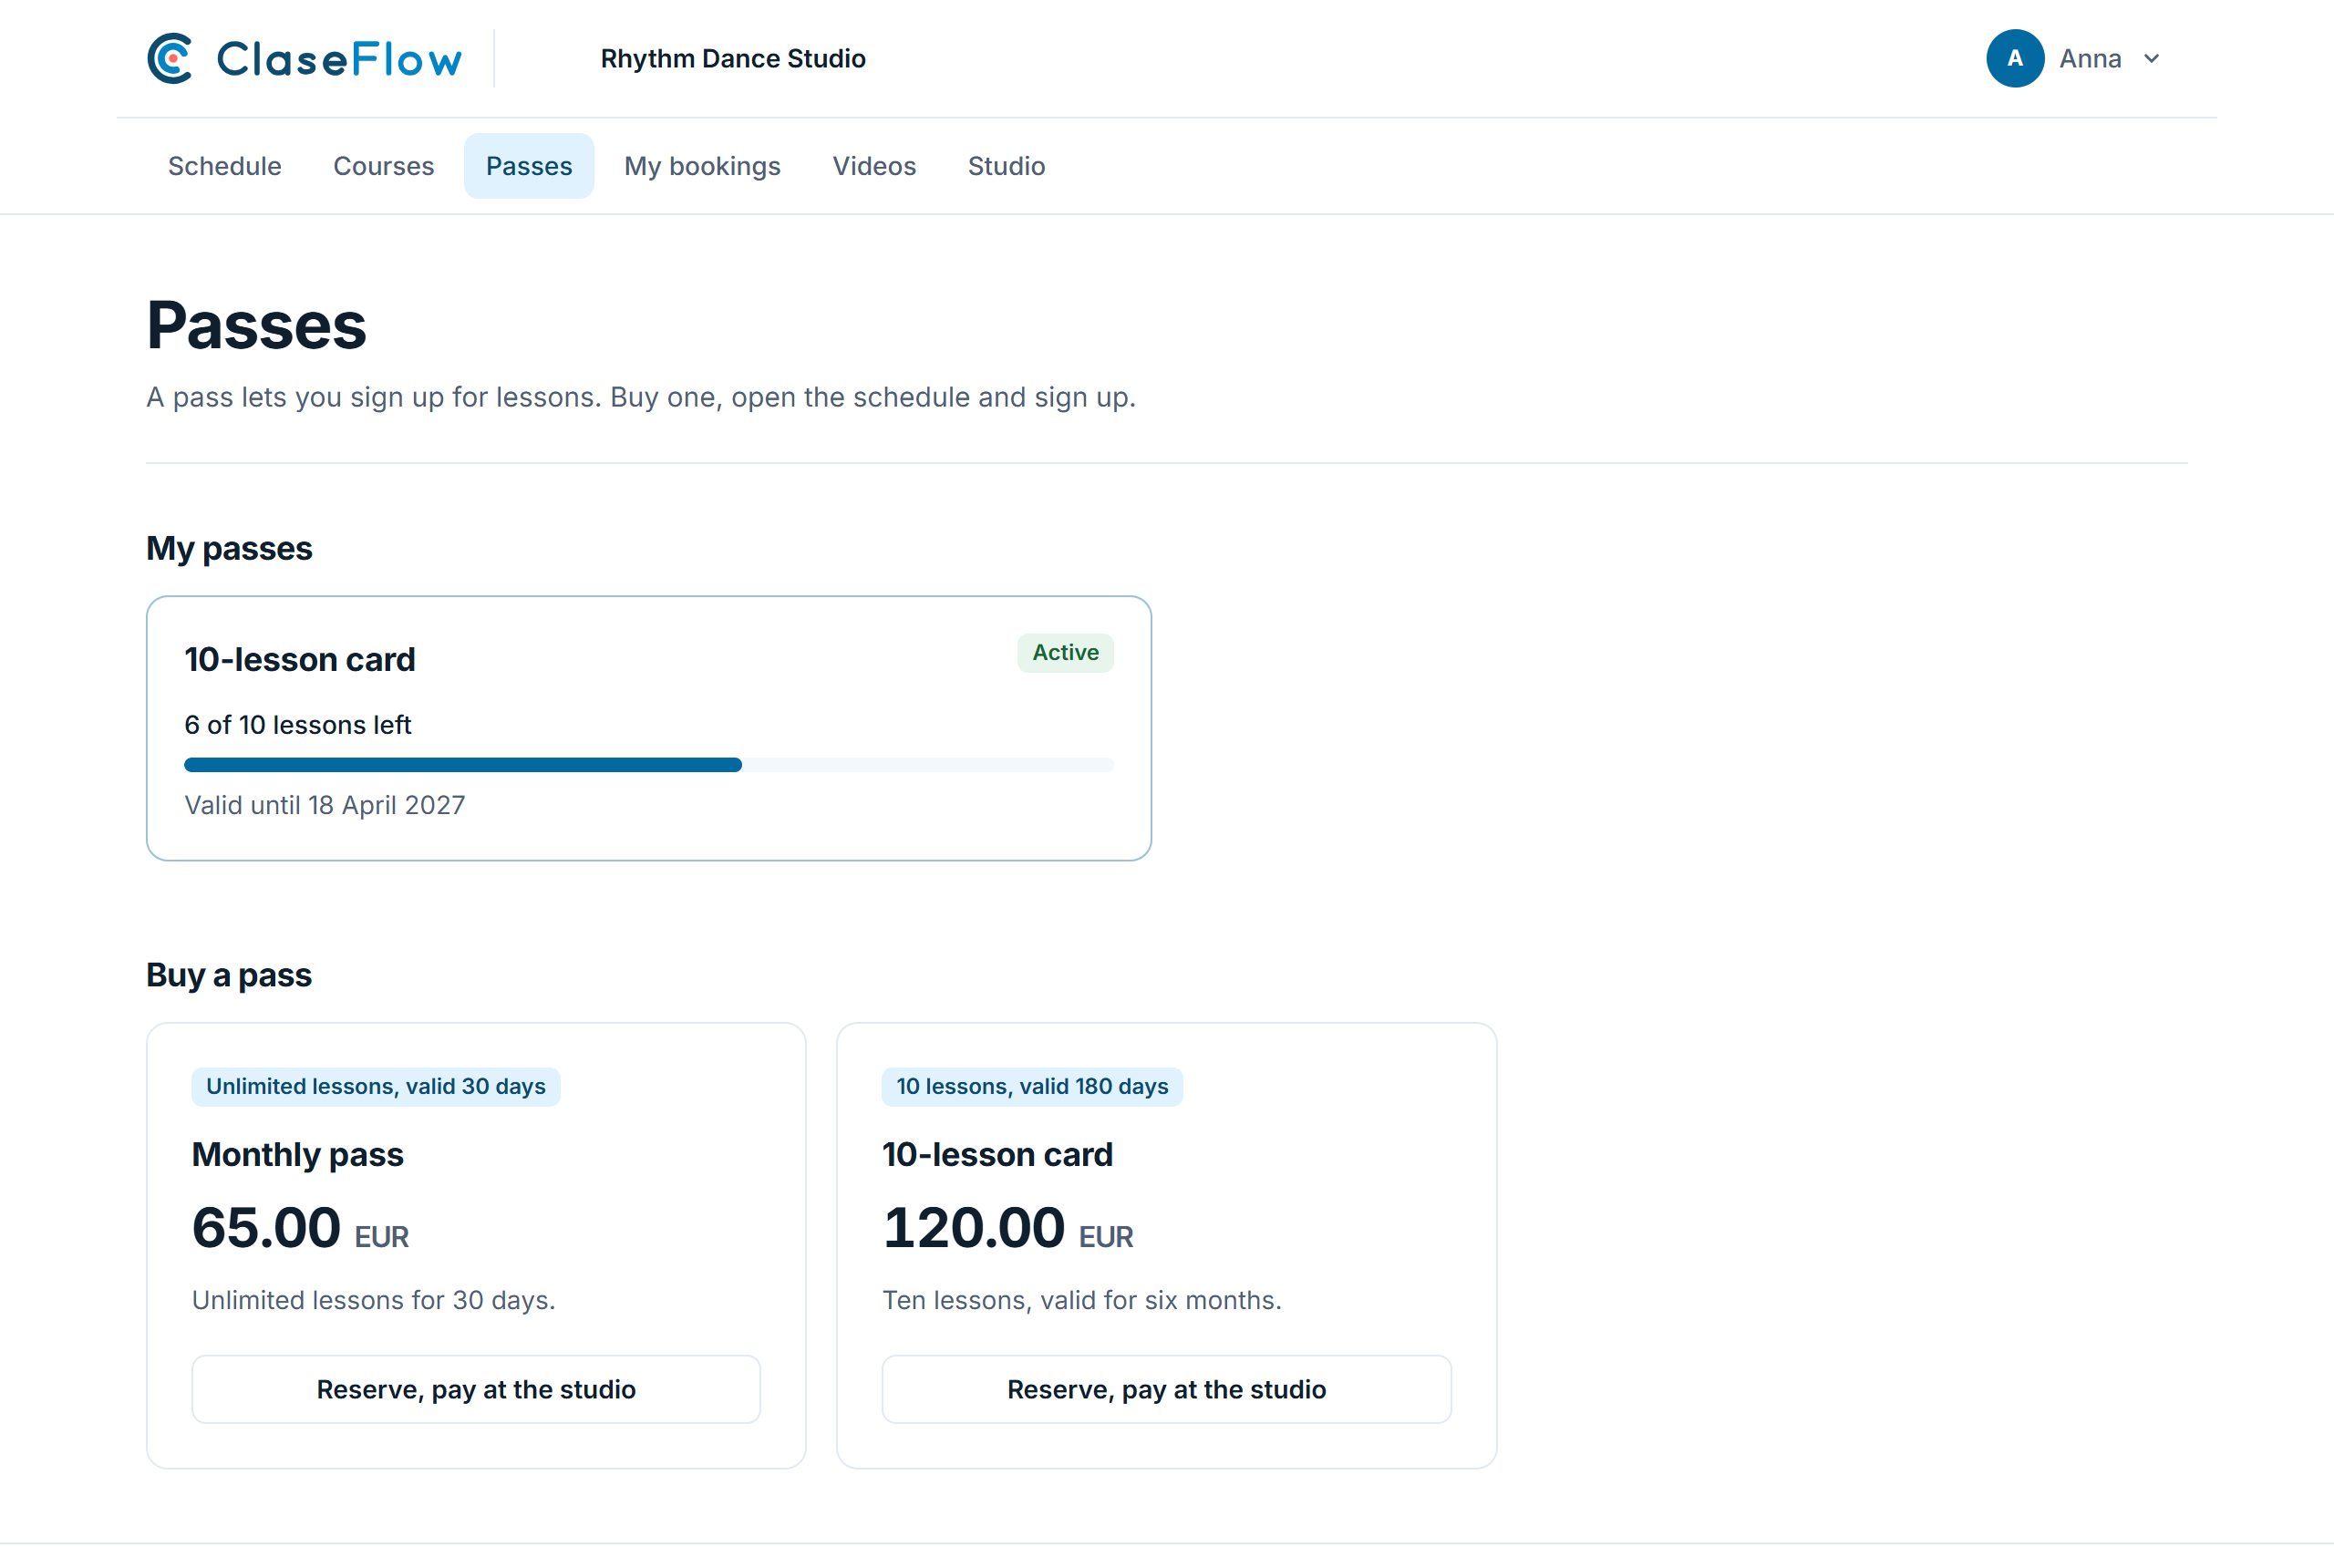Switch to the Videos tab
2334x1568 pixels.
pyautogui.click(x=874, y=166)
